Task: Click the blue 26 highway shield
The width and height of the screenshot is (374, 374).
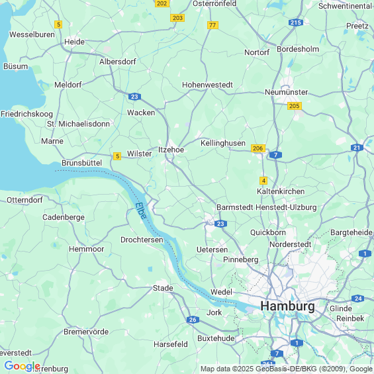Action: pyautogui.click(x=193, y=320)
